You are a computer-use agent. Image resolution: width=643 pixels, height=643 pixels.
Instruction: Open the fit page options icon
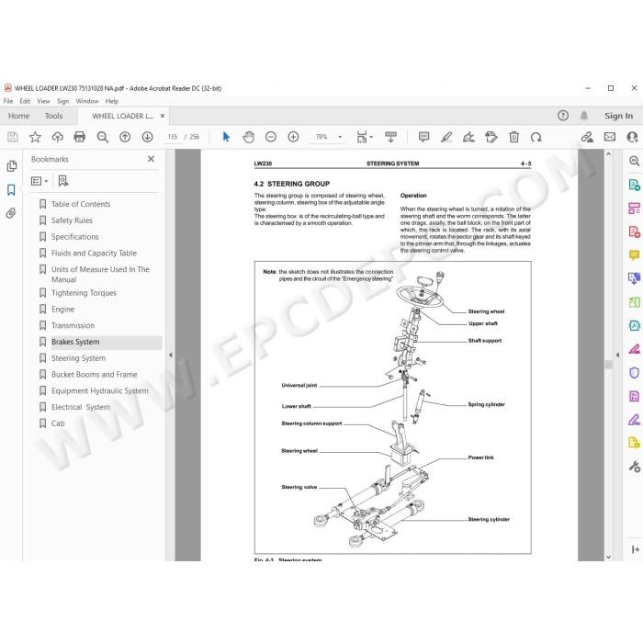(364, 137)
